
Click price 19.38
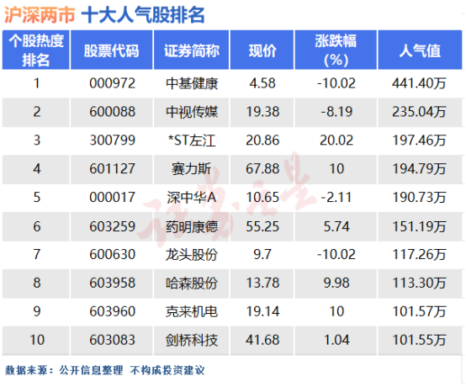pos(262,112)
